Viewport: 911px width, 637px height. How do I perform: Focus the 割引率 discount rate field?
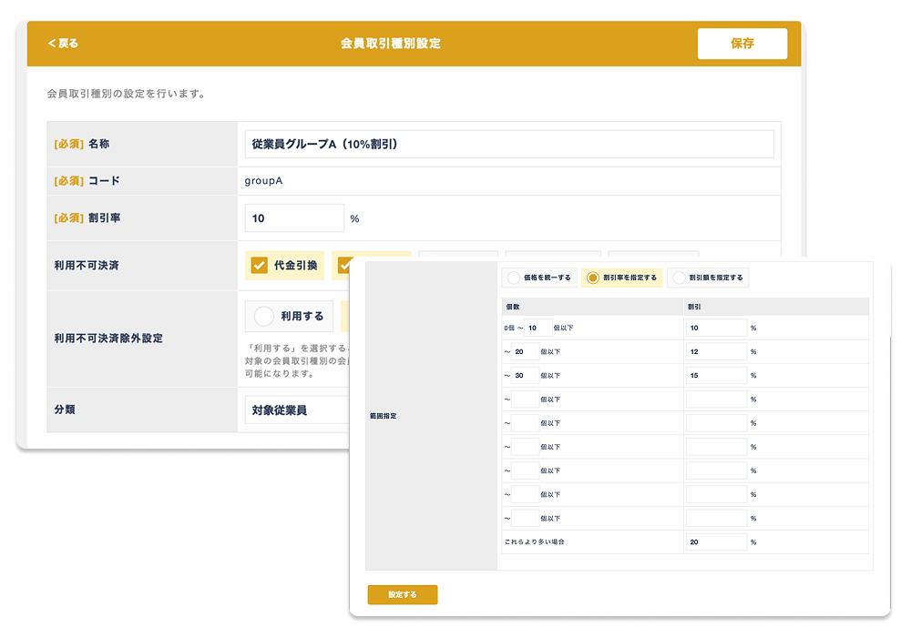click(x=294, y=218)
